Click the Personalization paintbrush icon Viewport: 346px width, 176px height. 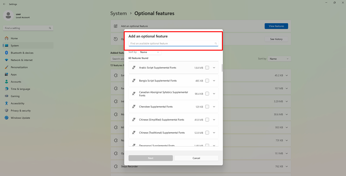pos(7,67)
